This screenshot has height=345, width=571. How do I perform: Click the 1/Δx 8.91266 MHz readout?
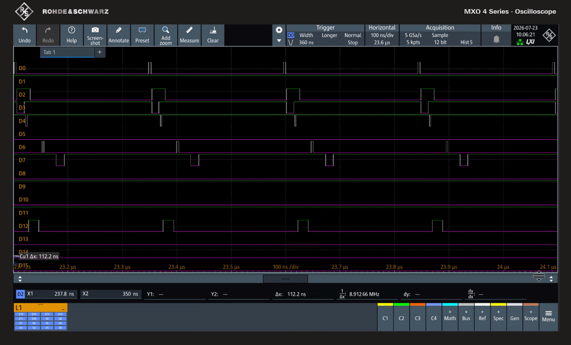point(368,294)
